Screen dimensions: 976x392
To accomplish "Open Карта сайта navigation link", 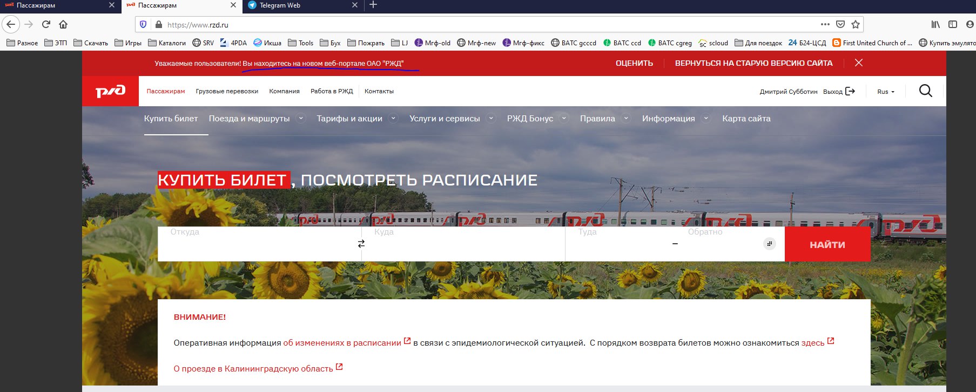I will 746,118.
